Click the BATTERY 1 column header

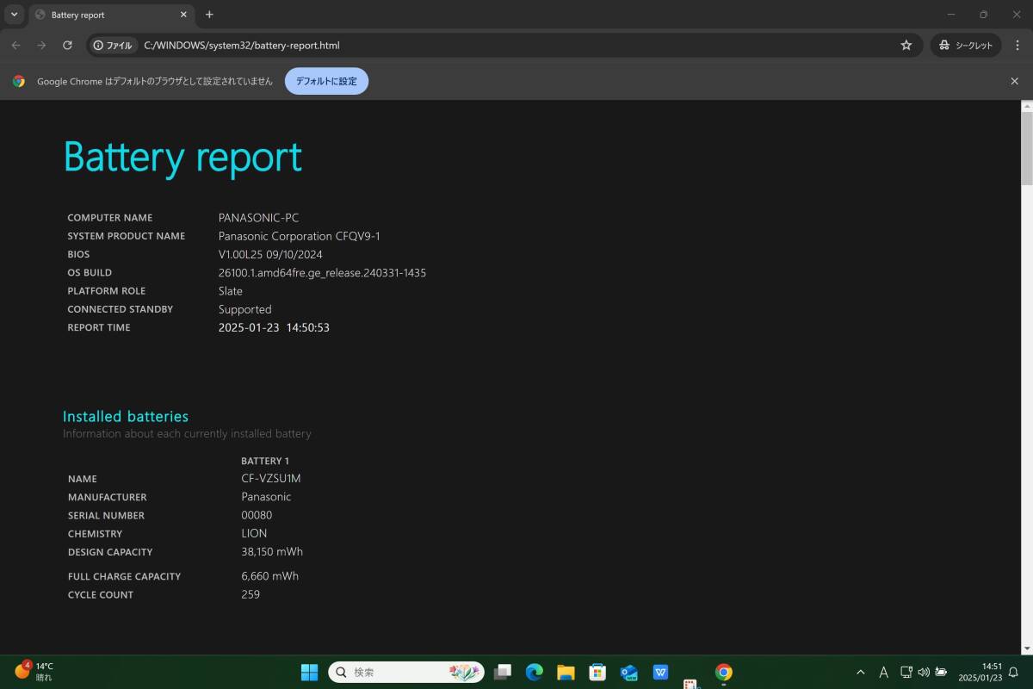coord(265,461)
